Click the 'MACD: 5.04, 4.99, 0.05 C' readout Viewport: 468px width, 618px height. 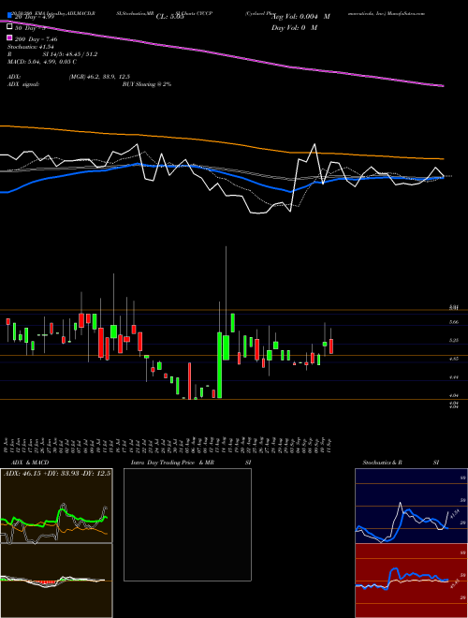[x=42, y=62]
